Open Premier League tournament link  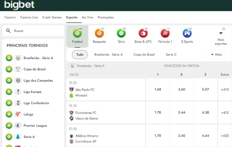35,126
